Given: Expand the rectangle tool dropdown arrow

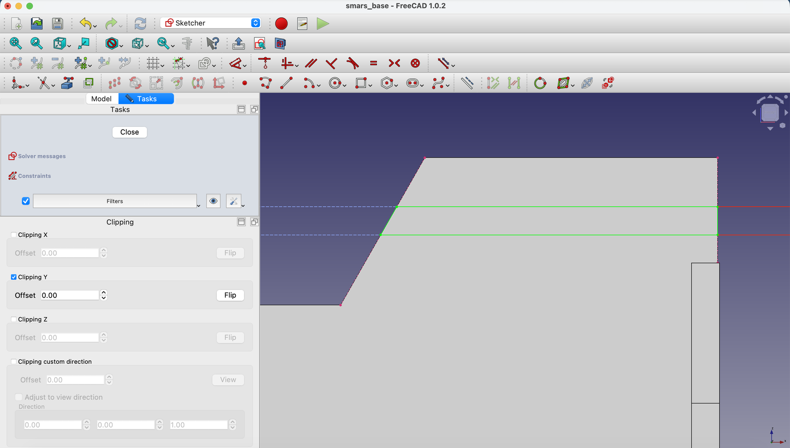Looking at the screenshot, I should click(370, 86).
